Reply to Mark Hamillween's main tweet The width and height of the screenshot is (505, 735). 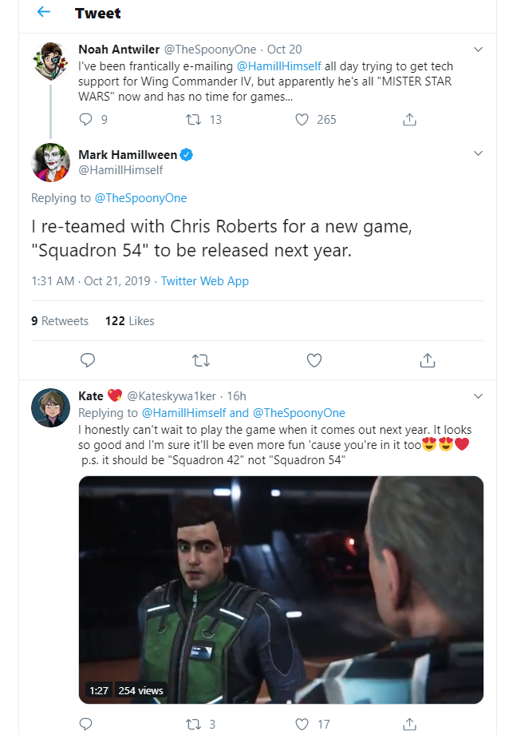click(88, 360)
